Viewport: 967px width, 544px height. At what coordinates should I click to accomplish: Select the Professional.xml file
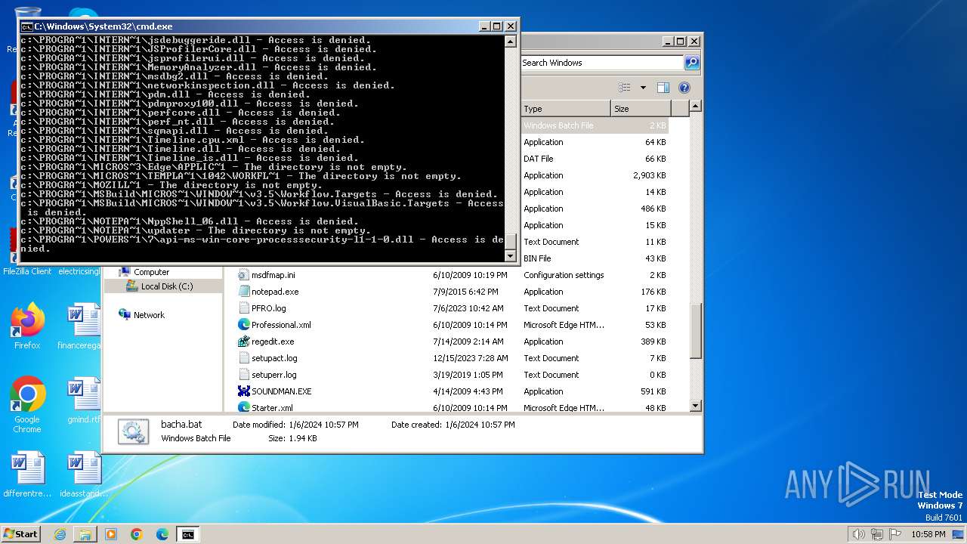click(x=281, y=325)
